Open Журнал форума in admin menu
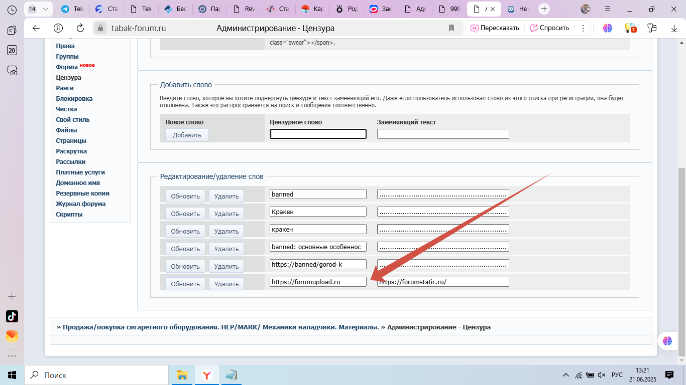686x385 pixels. pyautogui.click(x=81, y=204)
